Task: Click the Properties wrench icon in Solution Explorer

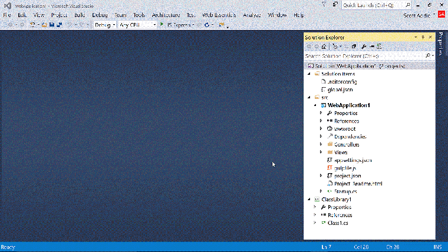Action: [x=364, y=47]
